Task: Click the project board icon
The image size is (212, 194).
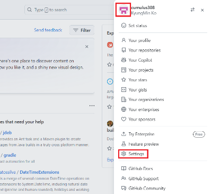Action: (x=123, y=70)
